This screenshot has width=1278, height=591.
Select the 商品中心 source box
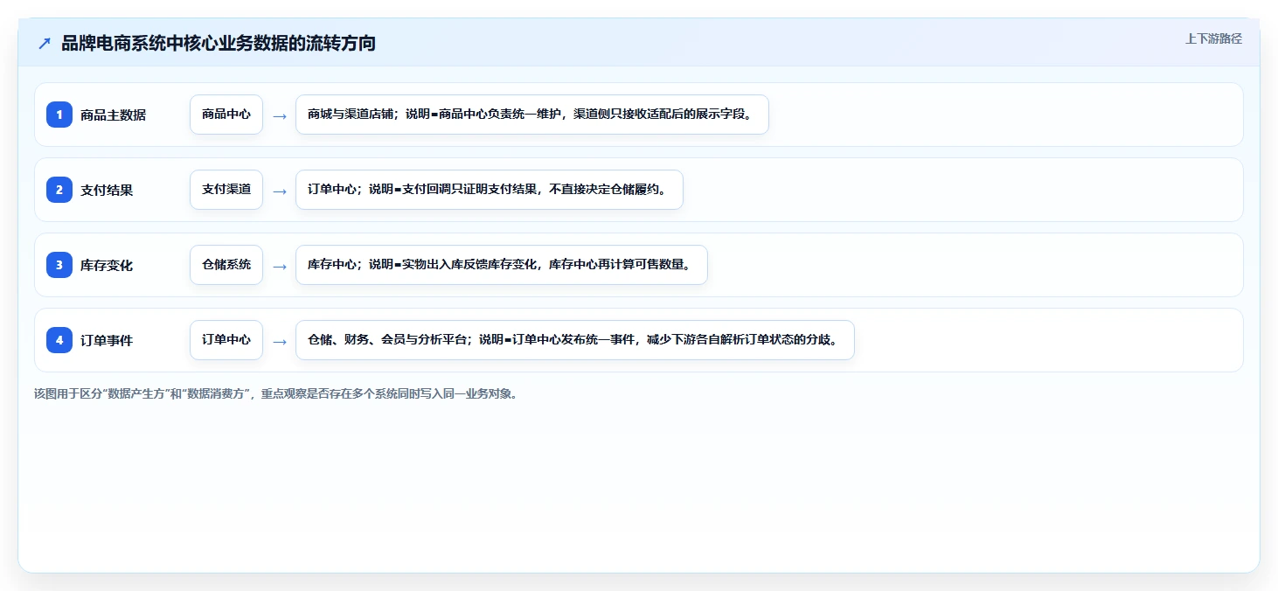pos(226,115)
